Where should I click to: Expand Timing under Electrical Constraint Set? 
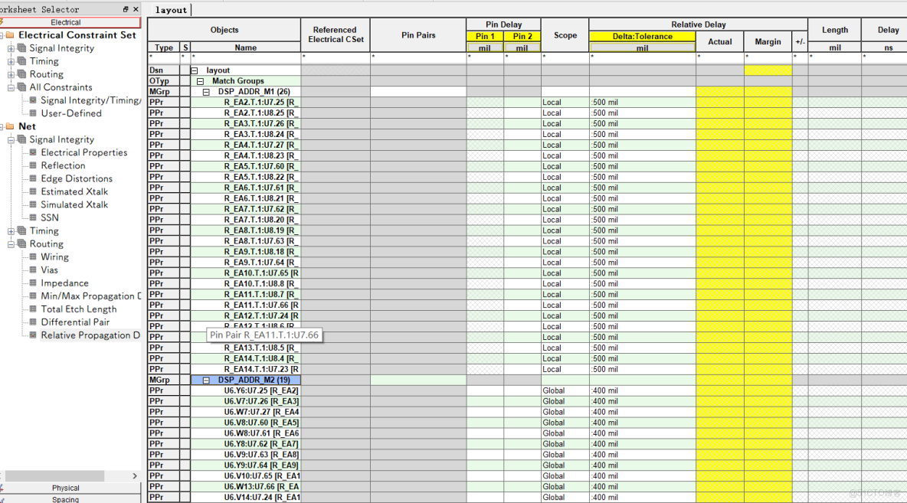click(11, 61)
